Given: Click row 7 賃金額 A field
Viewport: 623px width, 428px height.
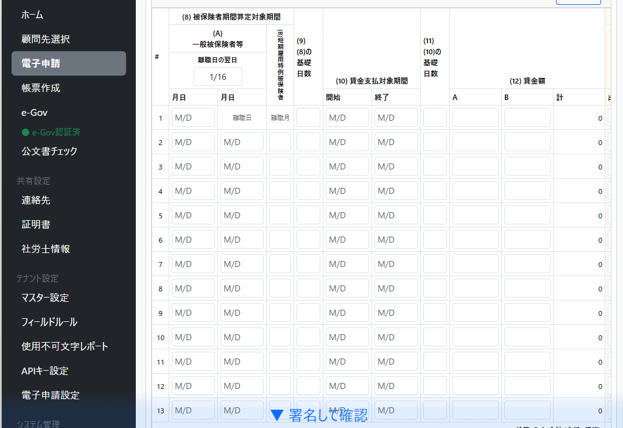Looking at the screenshot, I should coord(476,264).
